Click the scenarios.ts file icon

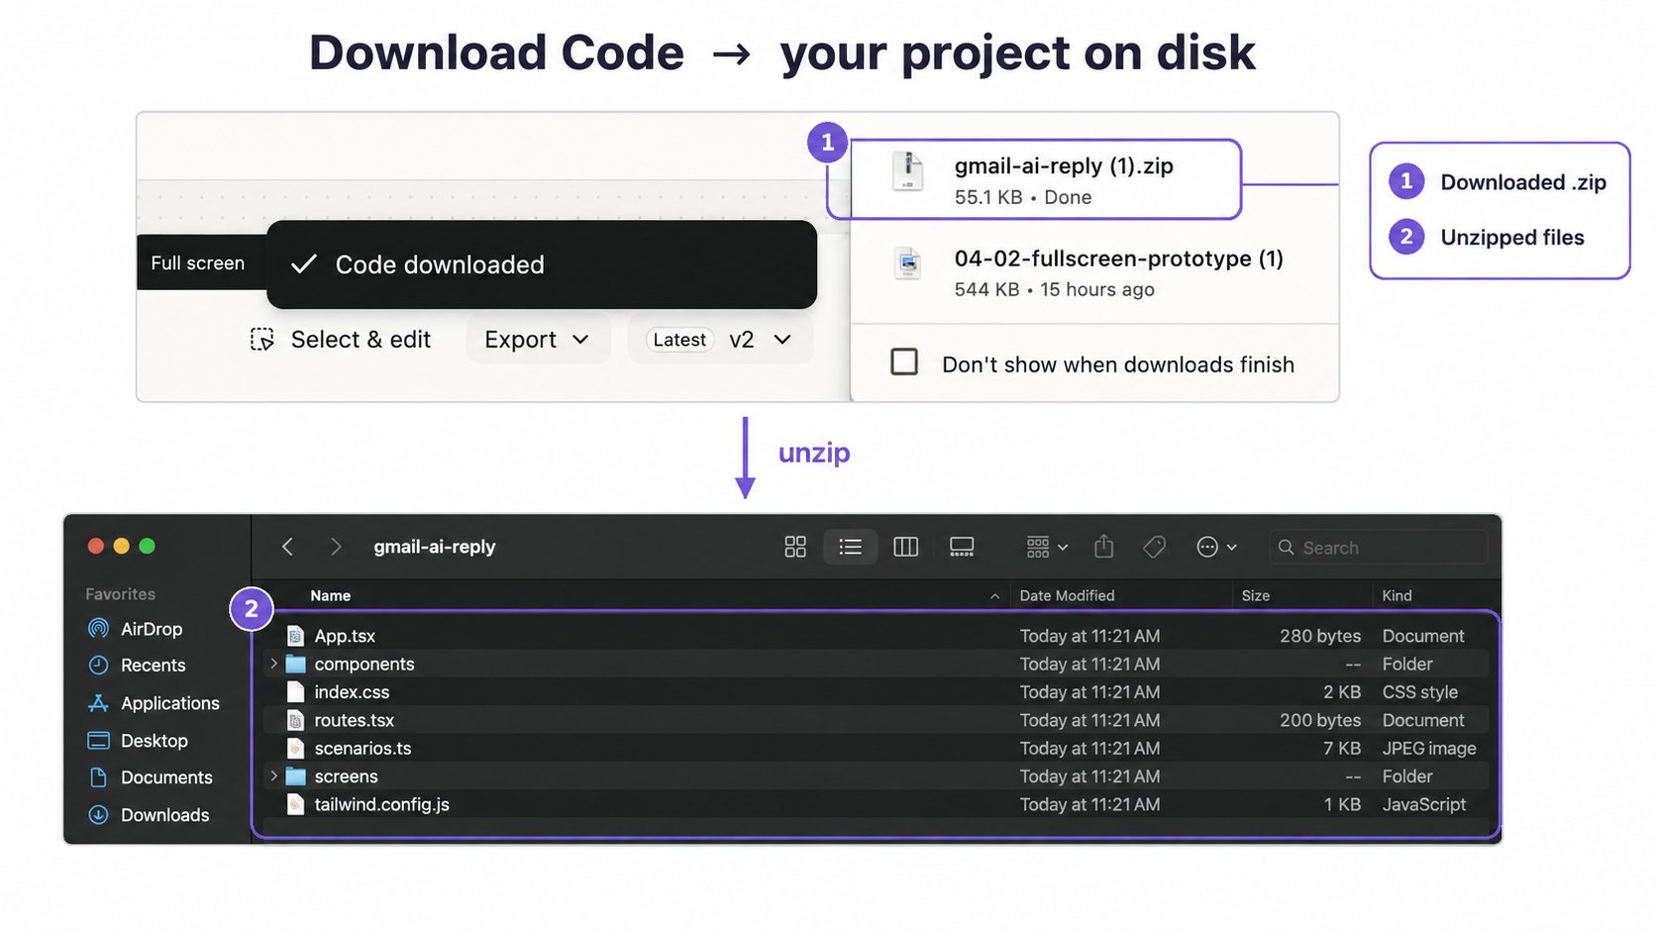295,748
